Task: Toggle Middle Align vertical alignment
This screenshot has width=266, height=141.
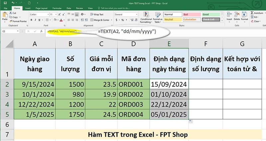Action: click(x=73, y=14)
